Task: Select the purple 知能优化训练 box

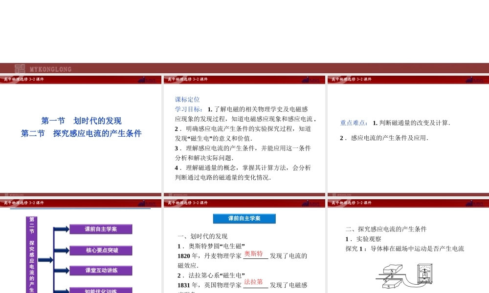Action: click(101, 290)
